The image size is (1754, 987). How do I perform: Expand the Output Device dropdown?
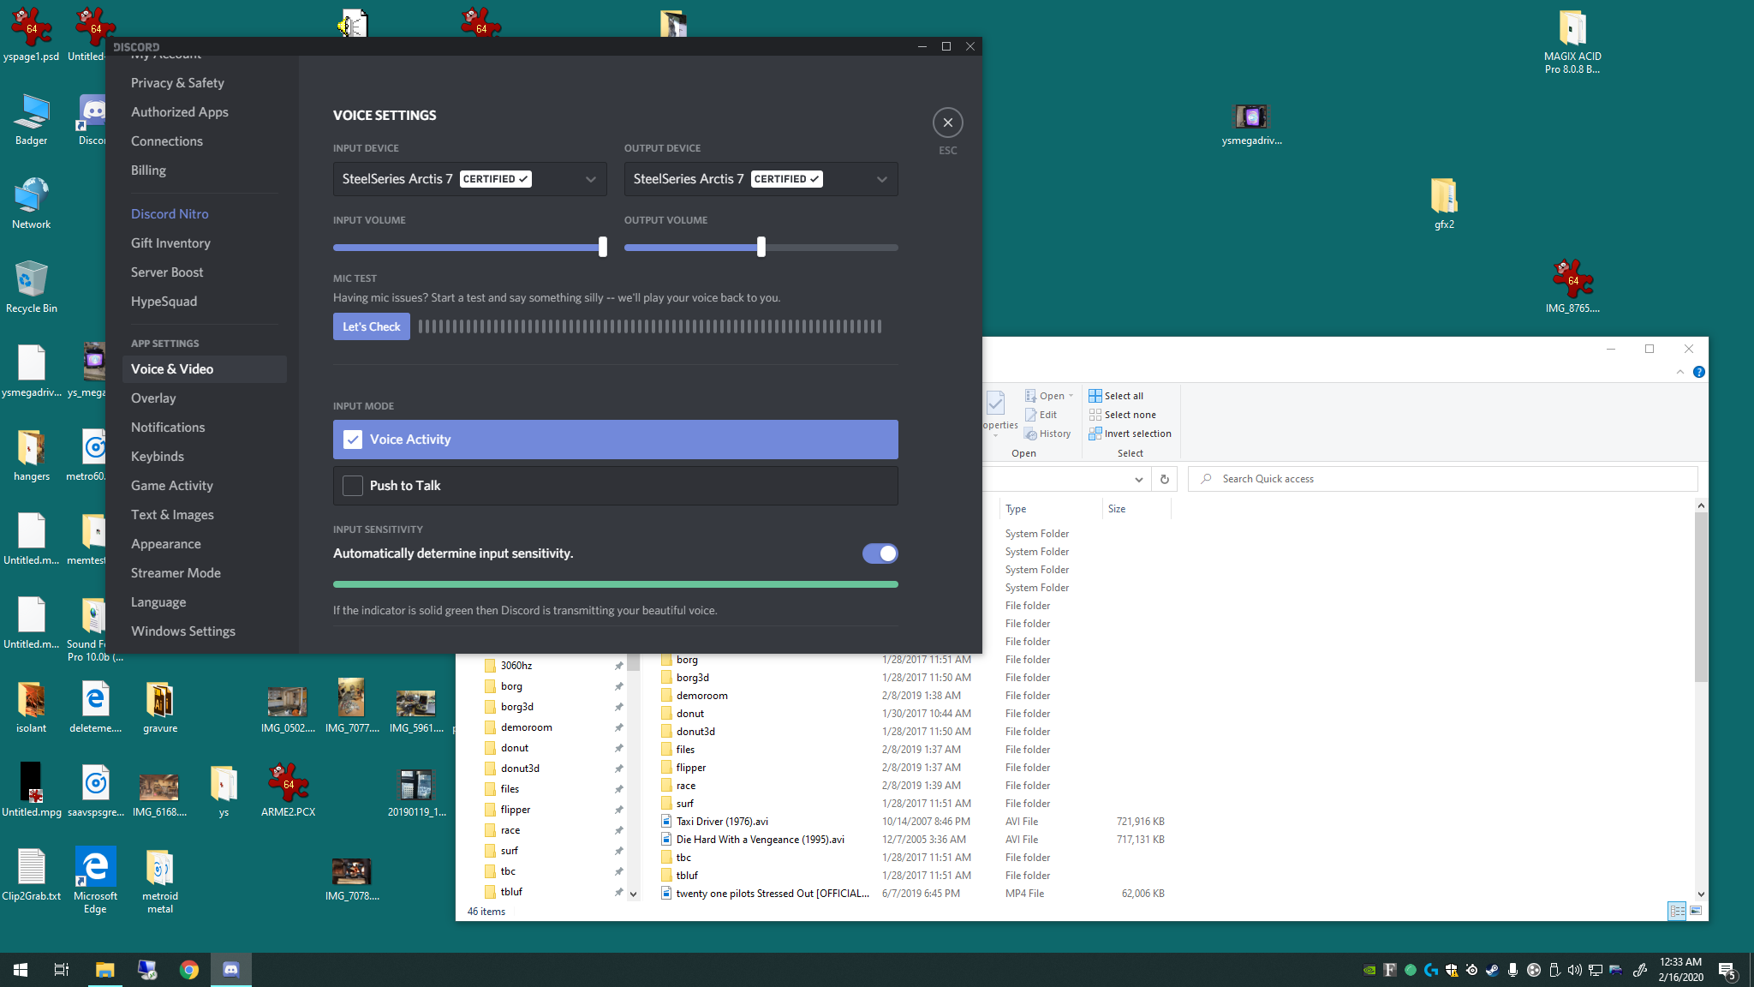761,179
